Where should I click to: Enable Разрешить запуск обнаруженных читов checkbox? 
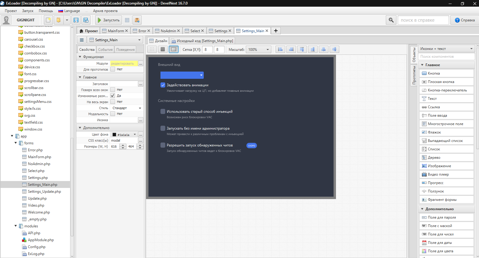163,145
